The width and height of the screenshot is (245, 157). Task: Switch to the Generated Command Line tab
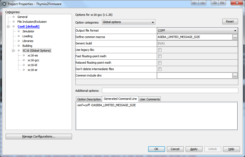click(120, 99)
